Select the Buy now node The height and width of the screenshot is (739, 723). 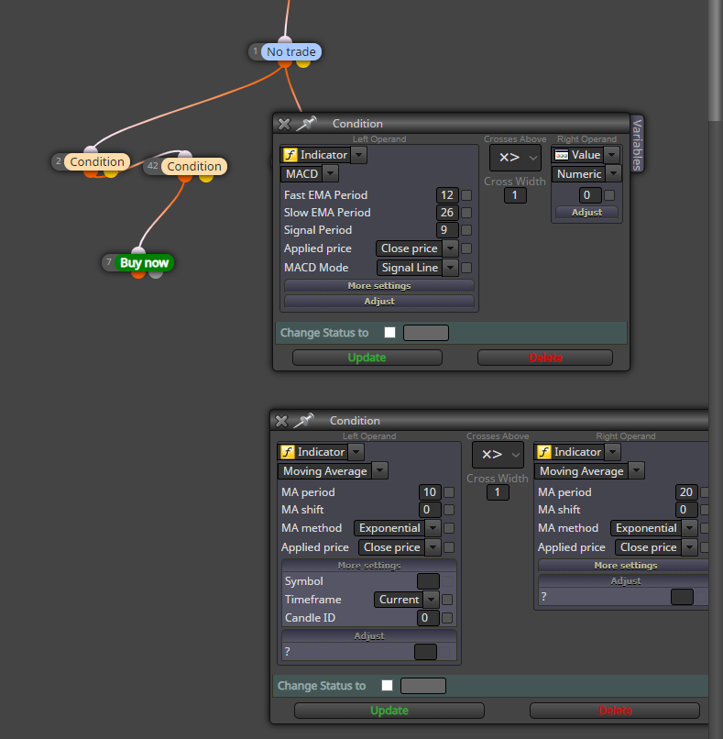click(x=144, y=263)
